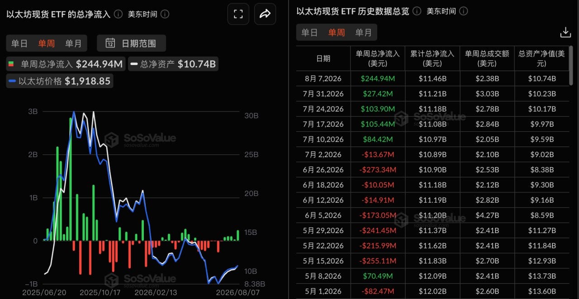Click calendar icon in 日期范围 button

point(110,43)
